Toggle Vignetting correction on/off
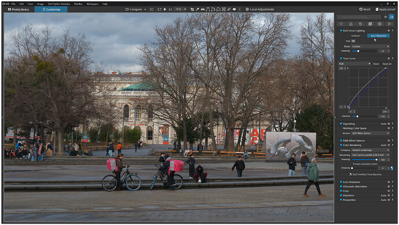This screenshot has height=225, width=399. (x=341, y=123)
